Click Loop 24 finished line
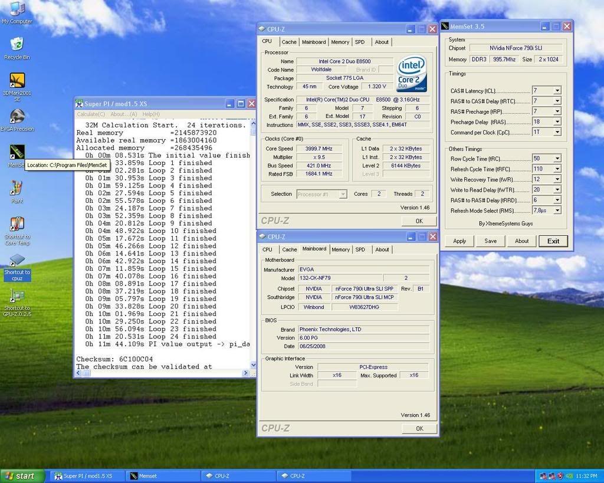Image resolution: width=604 pixels, height=483 pixels. 150,337
